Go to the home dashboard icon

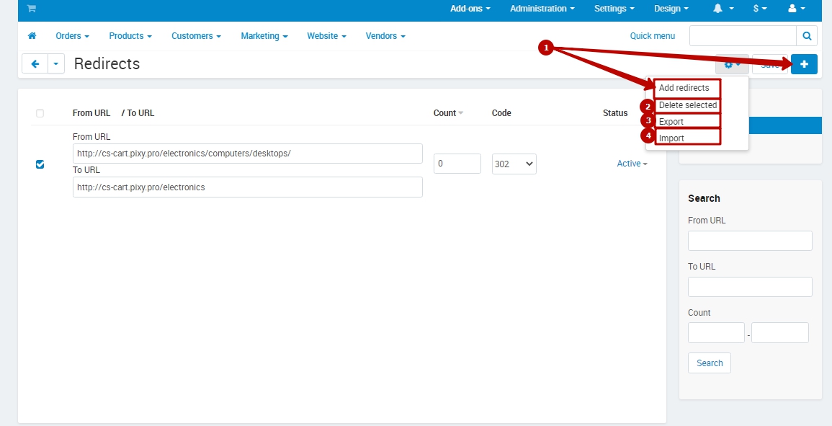tap(32, 36)
